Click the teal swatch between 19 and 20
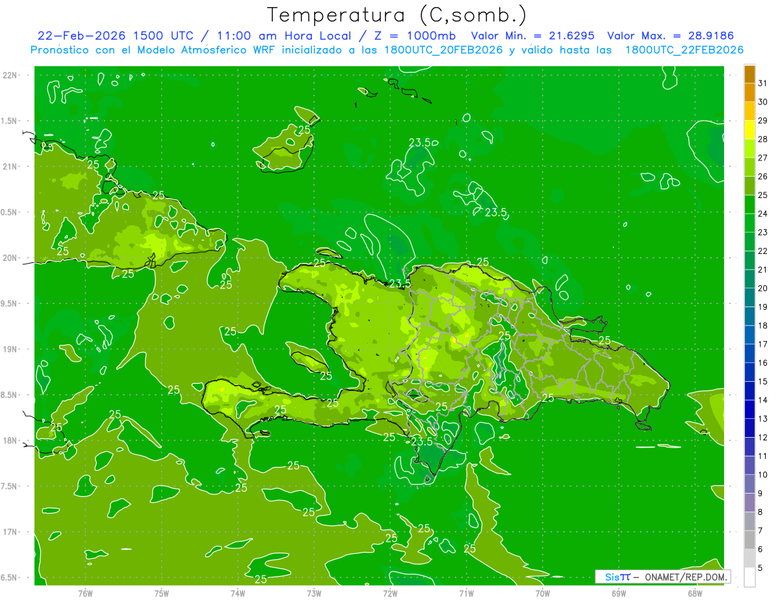The height and width of the screenshot is (602, 780). pos(749,298)
